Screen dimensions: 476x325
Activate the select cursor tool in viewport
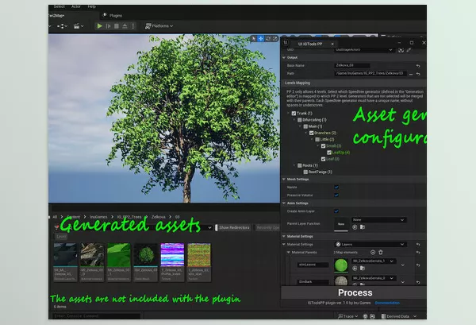[x=254, y=39]
